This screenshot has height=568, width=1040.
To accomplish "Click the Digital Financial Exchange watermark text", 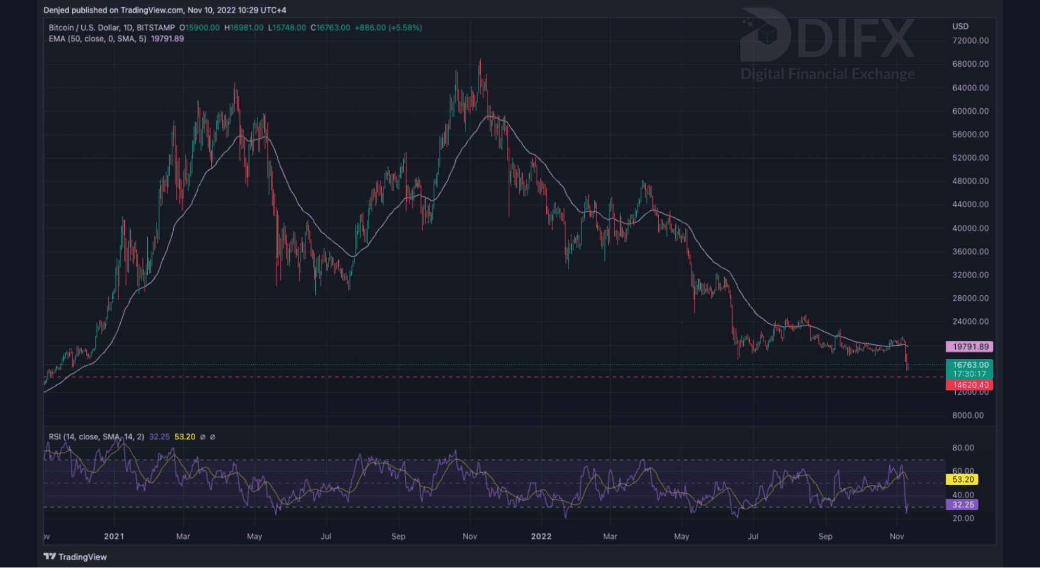I will [x=827, y=74].
